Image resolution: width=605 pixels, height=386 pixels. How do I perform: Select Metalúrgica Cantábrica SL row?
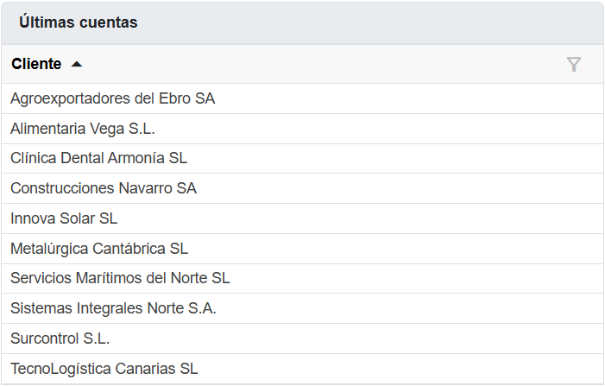coord(99,249)
